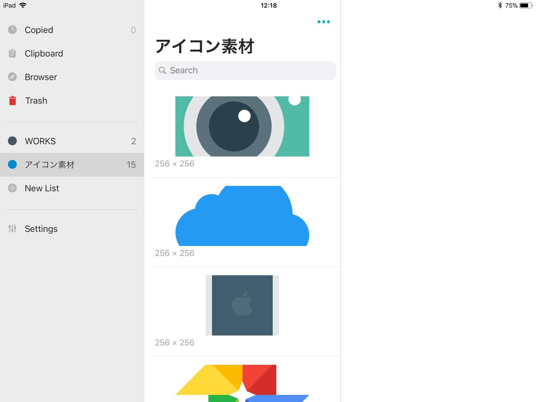Click the Settings sliders icon
Screen dimensions: 536x402
click(x=13, y=229)
